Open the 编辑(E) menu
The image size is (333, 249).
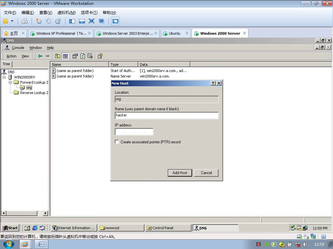[x=28, y=13]
